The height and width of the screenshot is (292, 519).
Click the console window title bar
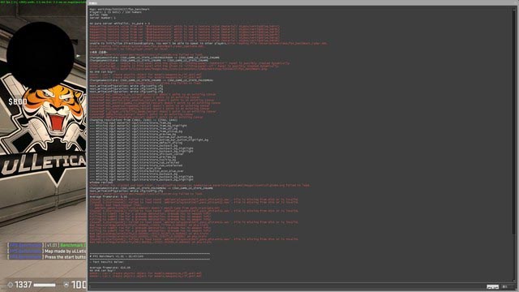pos(302,3)
